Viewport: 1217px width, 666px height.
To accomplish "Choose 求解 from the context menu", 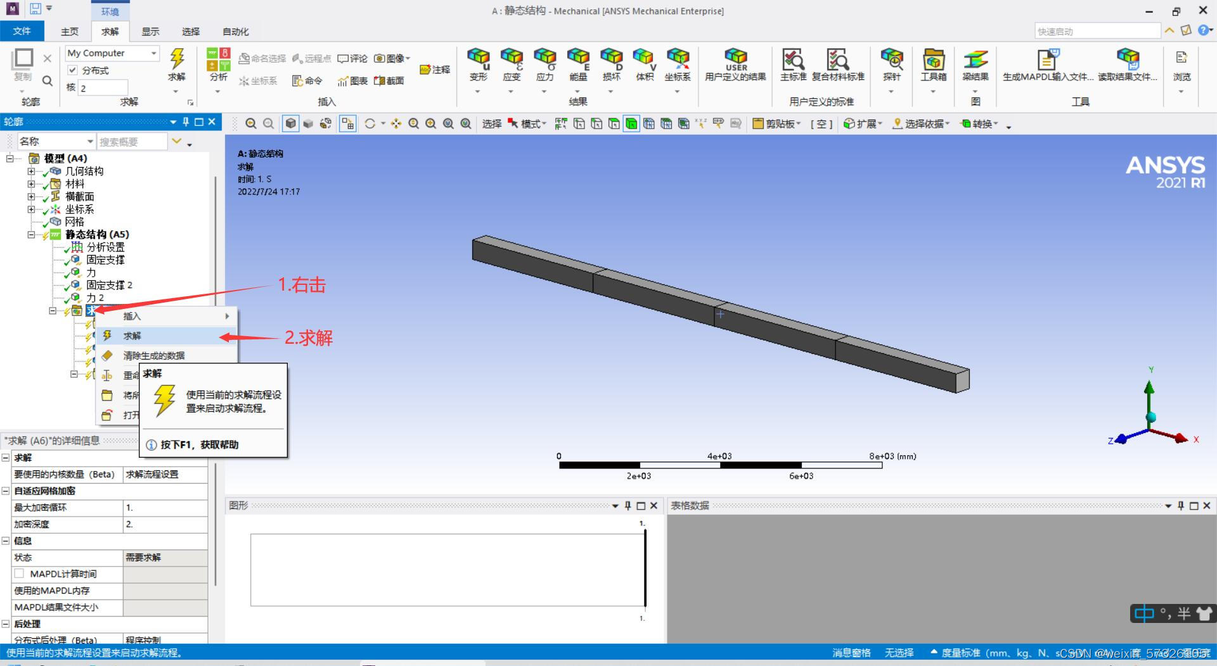I will 132,336.
